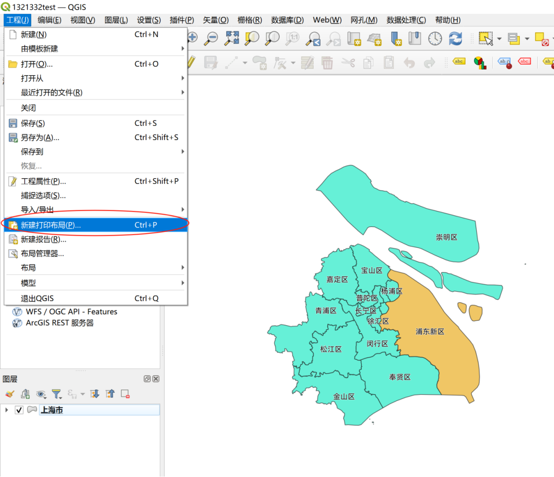Image resolution: width=554 pixels, height=477 pixels.
Task: Click the Layer Diagram Options chart icon
Action: (x=480, y=63)
